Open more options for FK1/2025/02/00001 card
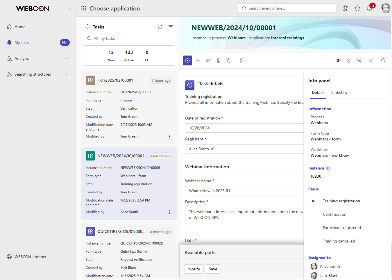This screenshot has height=280, width=392. click(169, 137)
